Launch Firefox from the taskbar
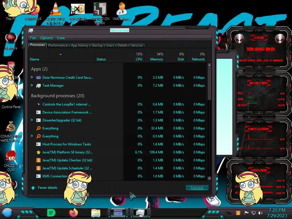This screenshot has width=292, height=219. tap(74, 213)
